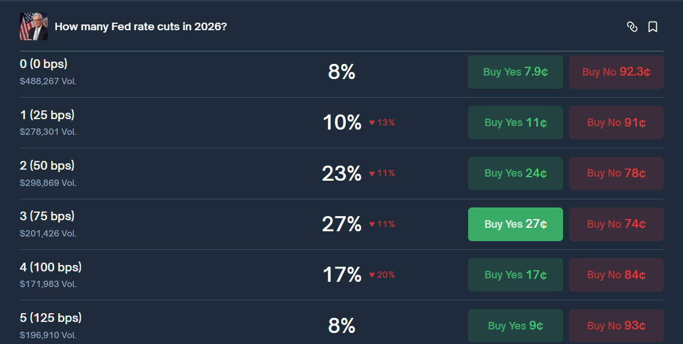This screenshot has height=344, width=683.
Task: Select the highlighted Buy Yes 27¢ button
Action: 515,224
